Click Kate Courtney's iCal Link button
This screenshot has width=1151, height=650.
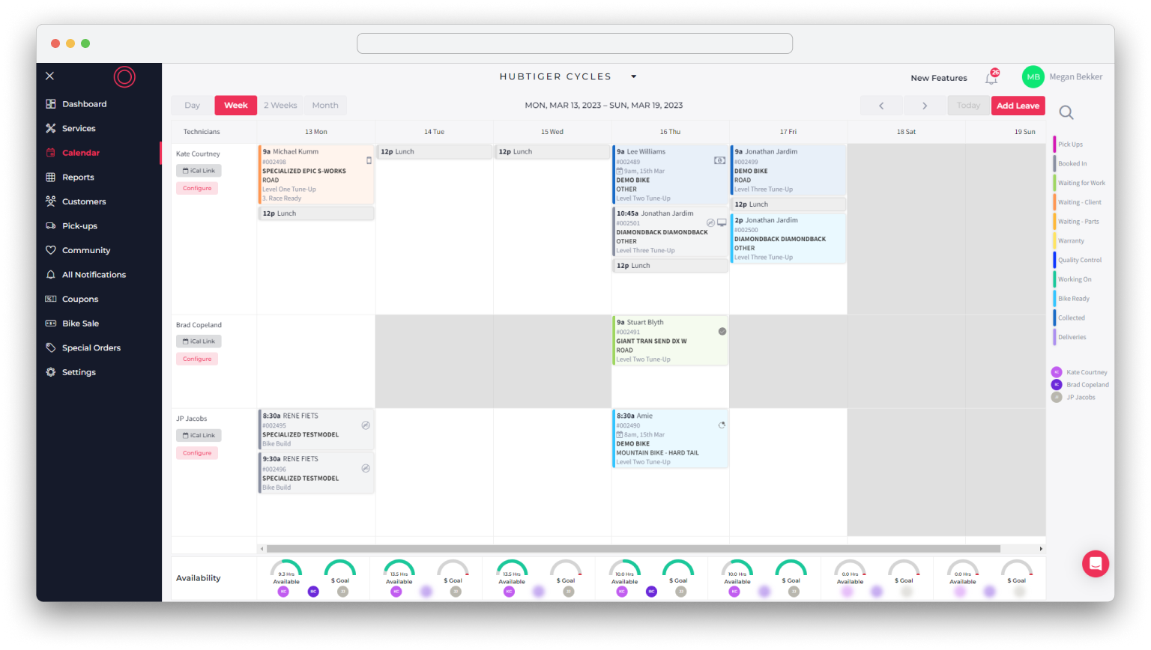[x=198, y=170]
